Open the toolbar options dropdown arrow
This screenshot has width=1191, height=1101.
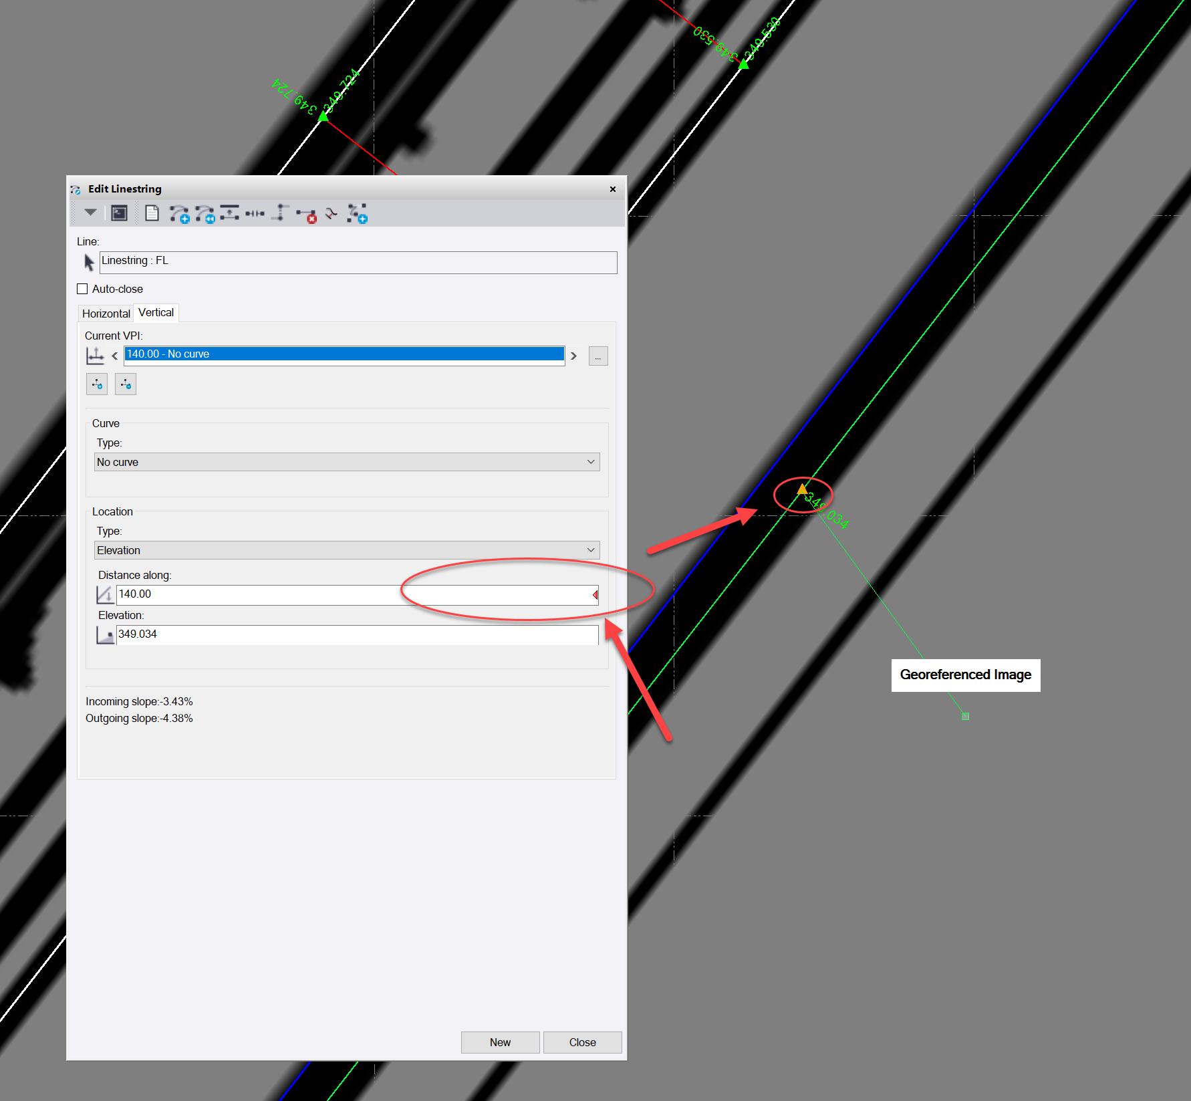(x=90, y=213)
